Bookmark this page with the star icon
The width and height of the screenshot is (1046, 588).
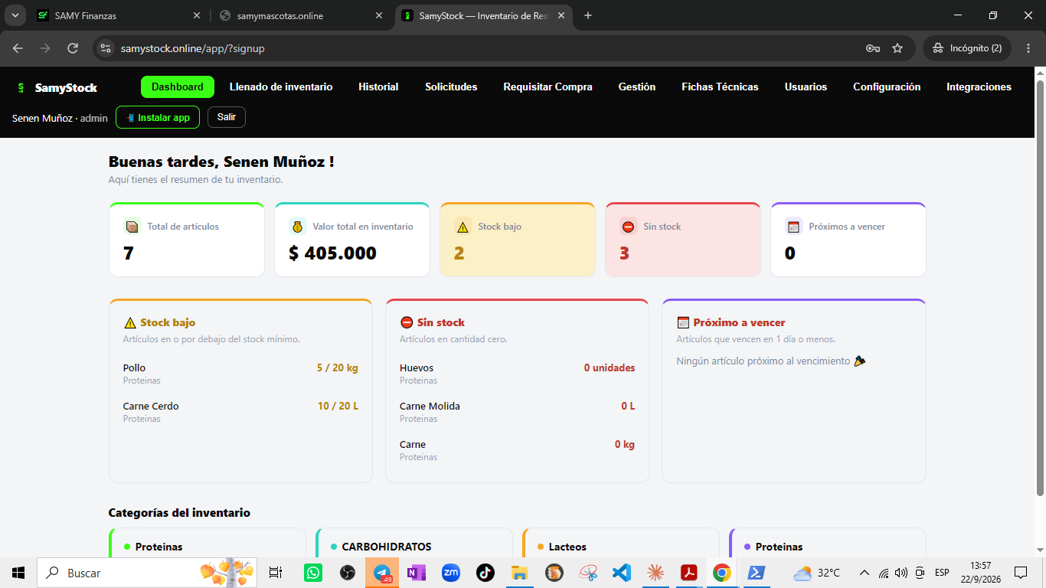tap(897, 48)
